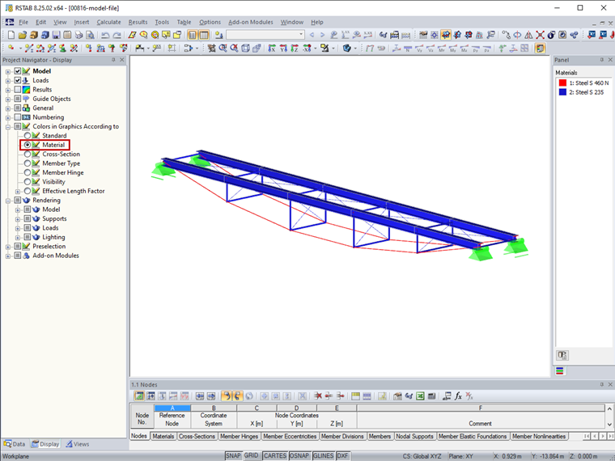Expand the Preselection tree node
This screenshot has height=461, width=615.
pyautogui.click(x=8, y=247)
